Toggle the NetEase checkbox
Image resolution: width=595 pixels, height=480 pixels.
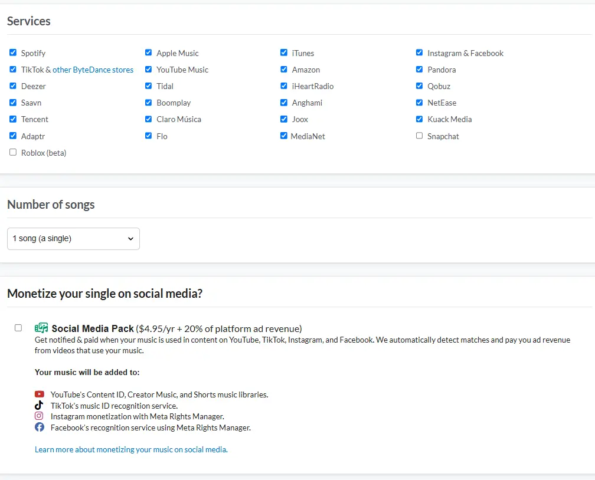[419, 103]
